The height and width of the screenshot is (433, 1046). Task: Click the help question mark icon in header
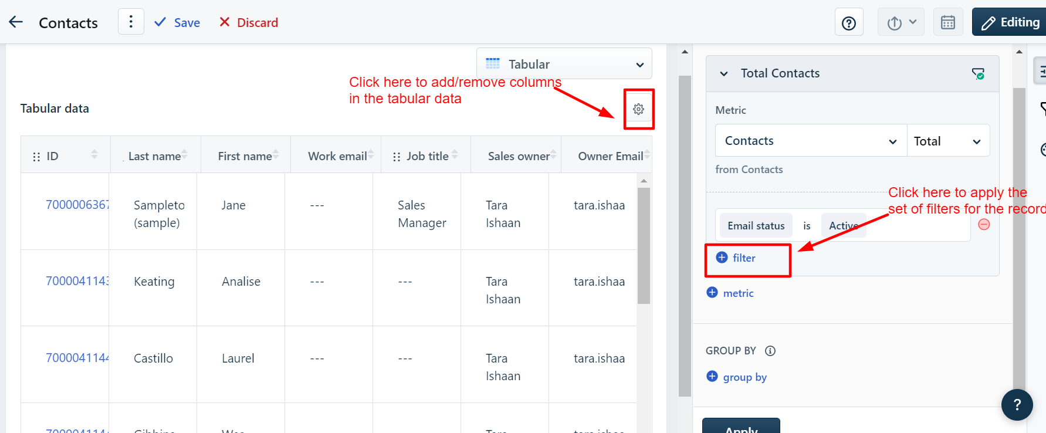click(849, 23)
